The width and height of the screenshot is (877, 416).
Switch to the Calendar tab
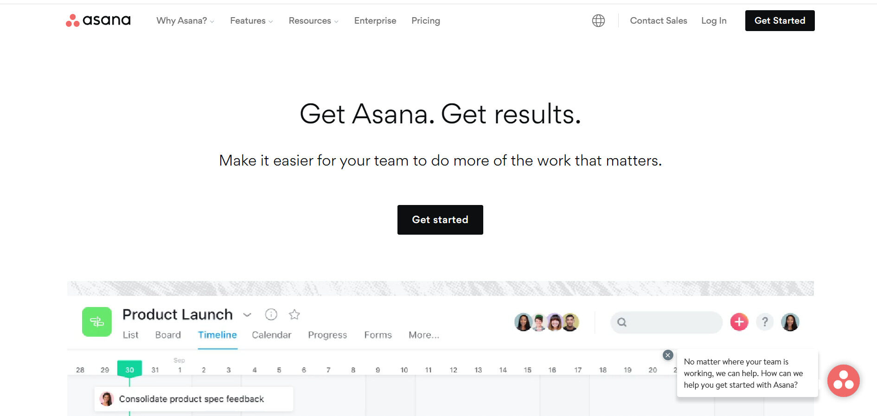[271, 335]
